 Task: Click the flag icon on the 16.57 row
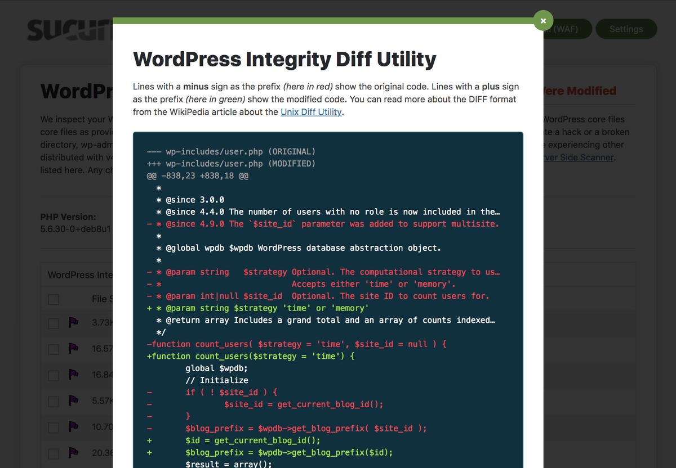(x=73, y=349)
